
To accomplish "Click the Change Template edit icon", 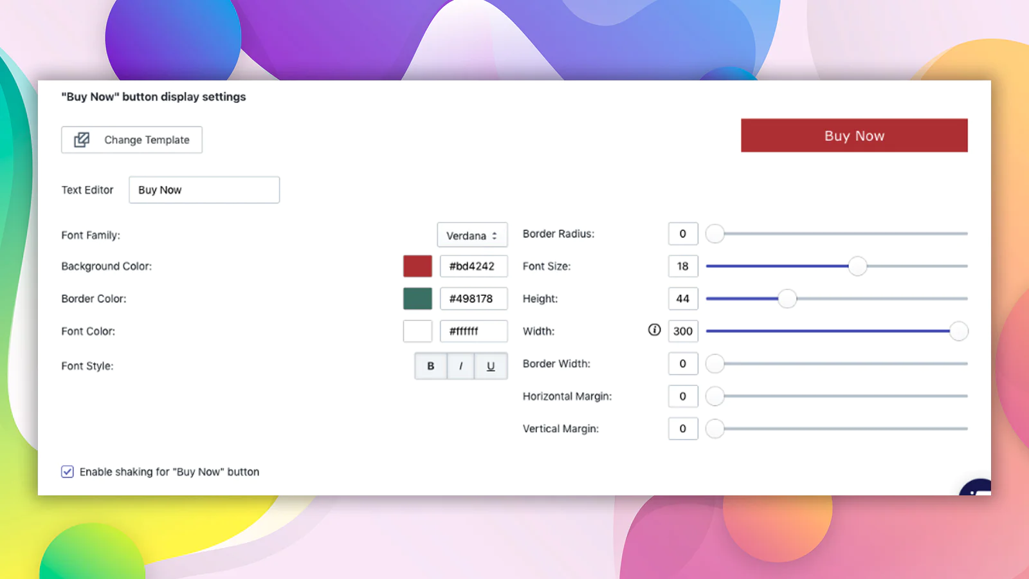I will [82, 140].
